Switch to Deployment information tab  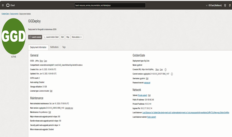click(38, 47)
